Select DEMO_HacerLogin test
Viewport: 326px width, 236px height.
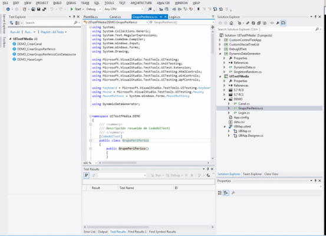pos(29,60)
